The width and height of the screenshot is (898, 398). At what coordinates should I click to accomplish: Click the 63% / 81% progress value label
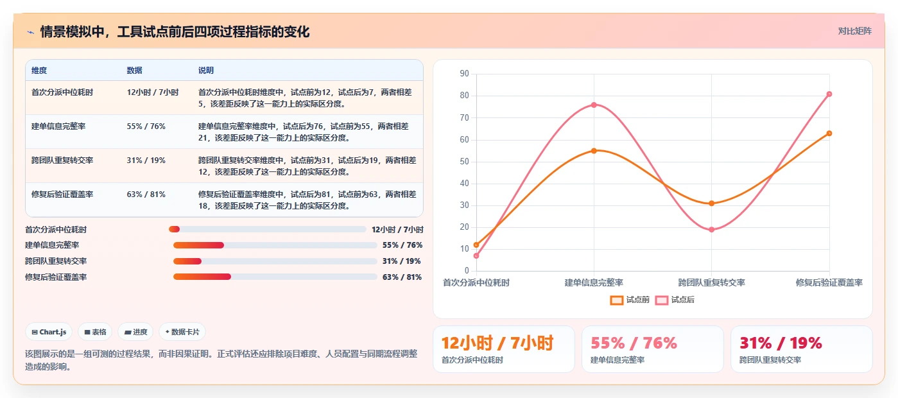[402, 277]
